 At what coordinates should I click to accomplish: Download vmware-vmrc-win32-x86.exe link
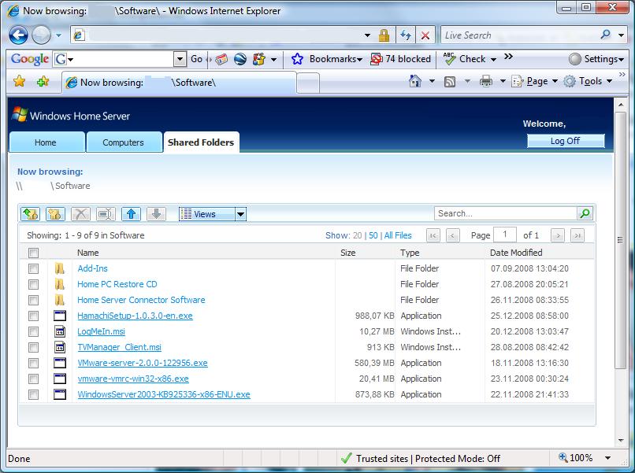point(133,379)
